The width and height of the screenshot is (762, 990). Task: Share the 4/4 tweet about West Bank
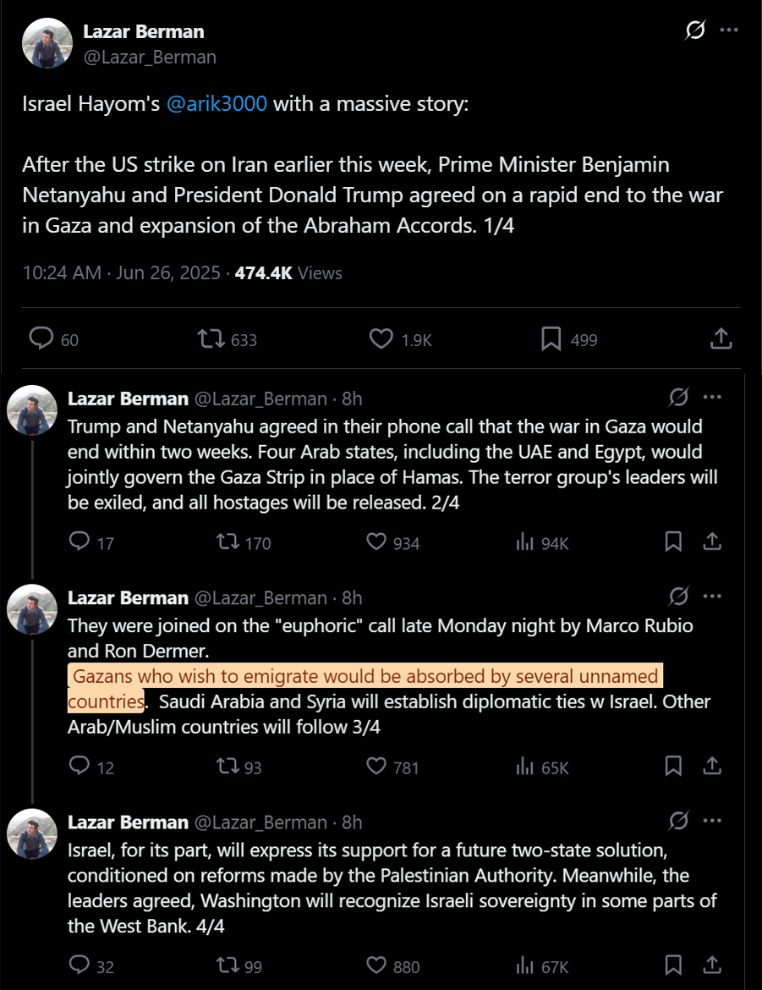tap(712, 965)
